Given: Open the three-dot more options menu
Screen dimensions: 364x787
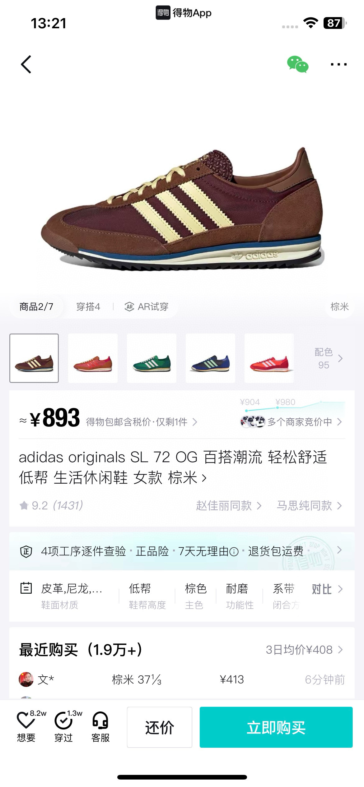Looking at the screenshot, I should pyautogui.click(x=338, y=64).
